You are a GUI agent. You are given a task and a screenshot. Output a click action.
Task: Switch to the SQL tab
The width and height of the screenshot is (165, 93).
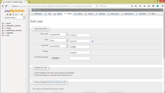click(x=48, y=14)
